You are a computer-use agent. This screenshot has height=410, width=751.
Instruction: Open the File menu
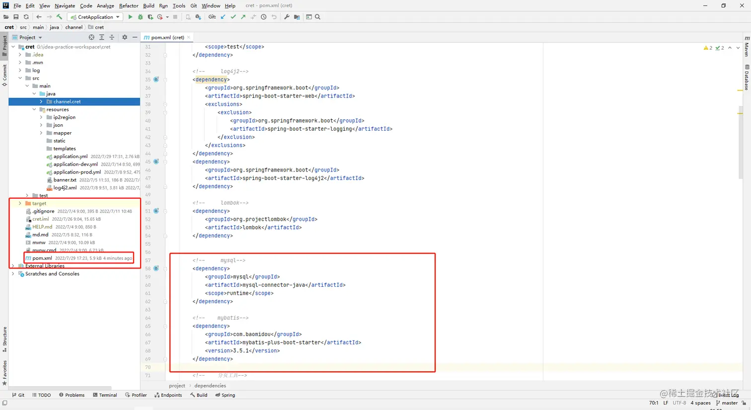(17, 5)
